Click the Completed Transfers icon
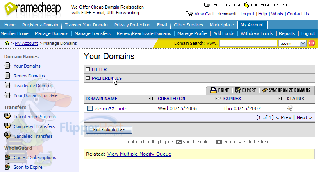Screen dimensions: 318x172 click(x=7, y=126)
